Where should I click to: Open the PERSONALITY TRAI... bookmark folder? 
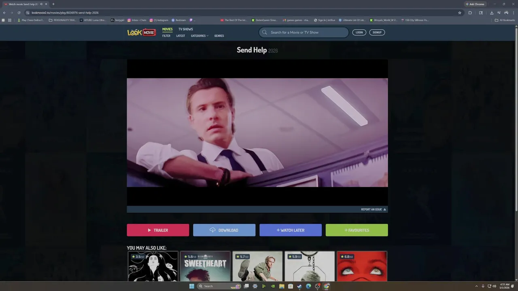(62, 20)
